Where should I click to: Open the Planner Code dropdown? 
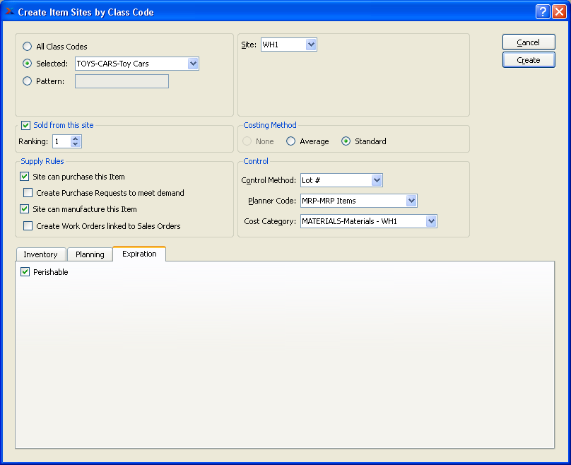pos(411,201)
